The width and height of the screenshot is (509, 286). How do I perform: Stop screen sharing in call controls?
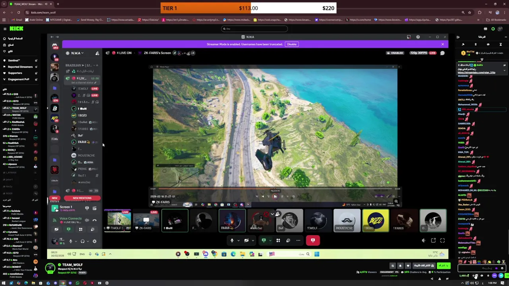[263, 240]
